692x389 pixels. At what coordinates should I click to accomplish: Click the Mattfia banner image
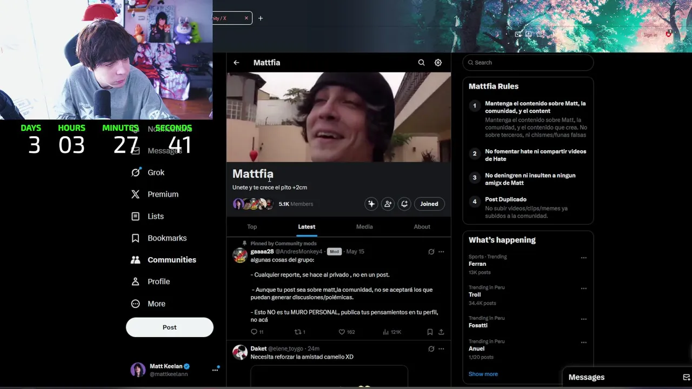coord(338,117)
